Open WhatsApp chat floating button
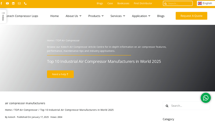This screenshot has width=215, height=121. (206, 98)
